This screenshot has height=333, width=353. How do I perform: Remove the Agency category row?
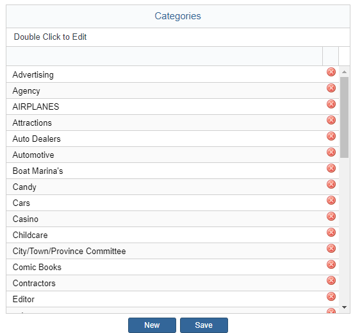tap(331, 88)
